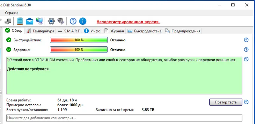Viewport: 255px width, 124px height.
Task: Click the question mark help toolbar icon
Action: [x=73, y=21]
